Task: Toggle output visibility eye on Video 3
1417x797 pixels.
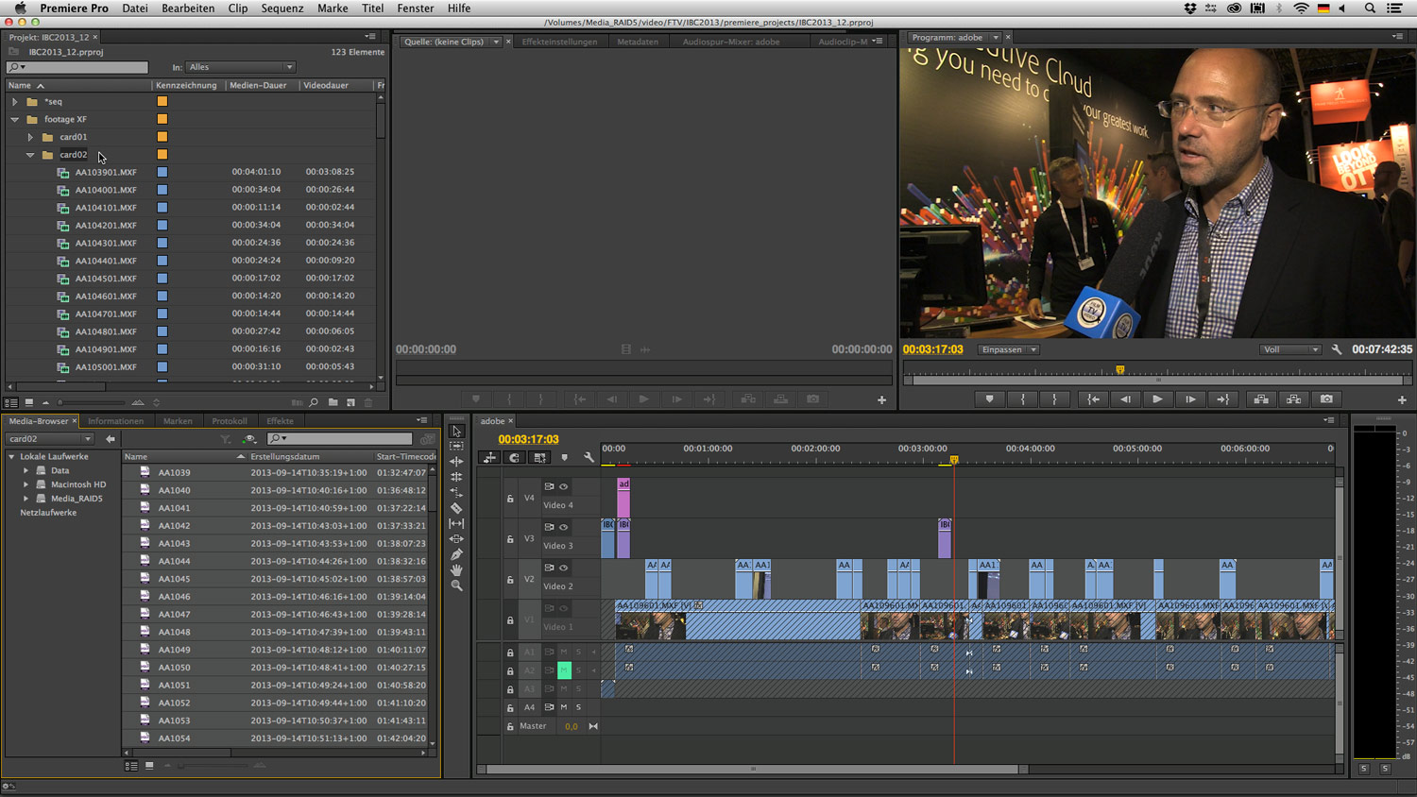Action: (x=564, y=528)
